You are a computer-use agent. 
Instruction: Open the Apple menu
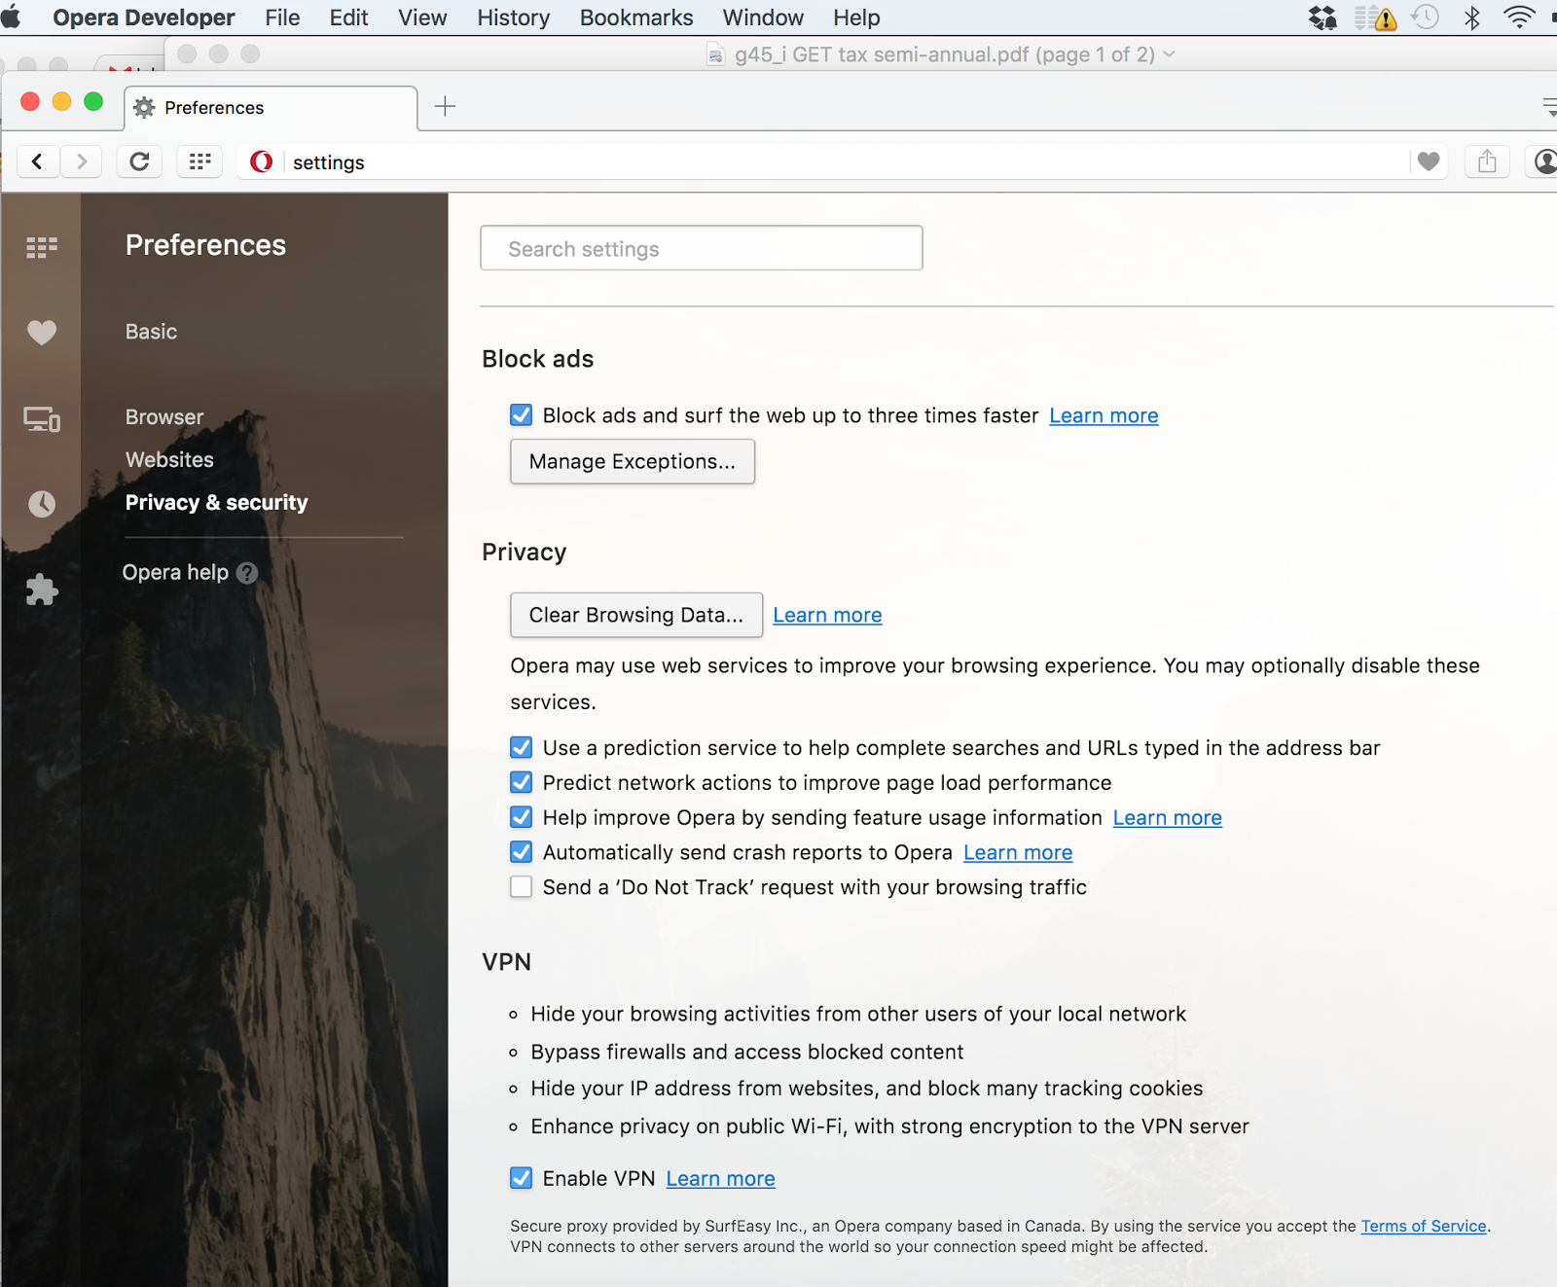coord(11,18)
